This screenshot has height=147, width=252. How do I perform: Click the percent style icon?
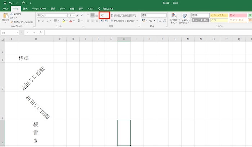tap(150, 21)
